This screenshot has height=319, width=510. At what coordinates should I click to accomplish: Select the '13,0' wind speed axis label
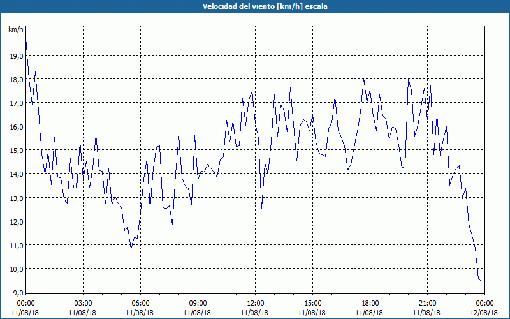click(x=17, y=198)
